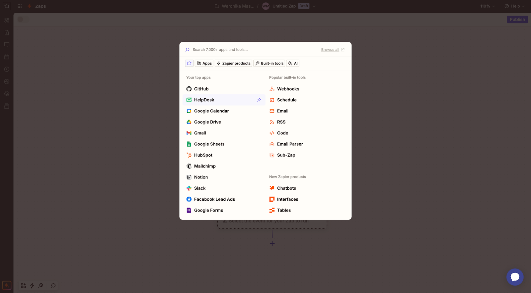531x293 pixels.
Task: Expand the Untitled Zap name dropdown
Action: (x=314, y=6)
